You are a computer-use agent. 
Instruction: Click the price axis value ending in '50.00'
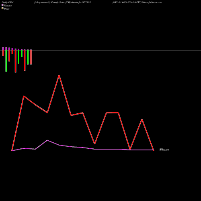(164, 150)
